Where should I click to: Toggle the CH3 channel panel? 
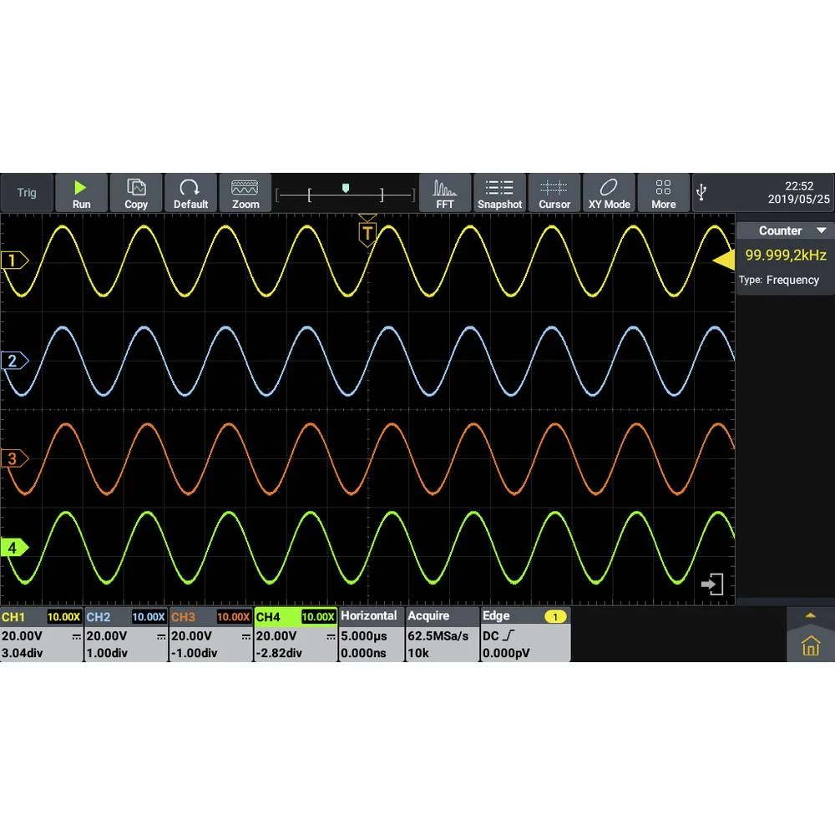pos(210,635)
